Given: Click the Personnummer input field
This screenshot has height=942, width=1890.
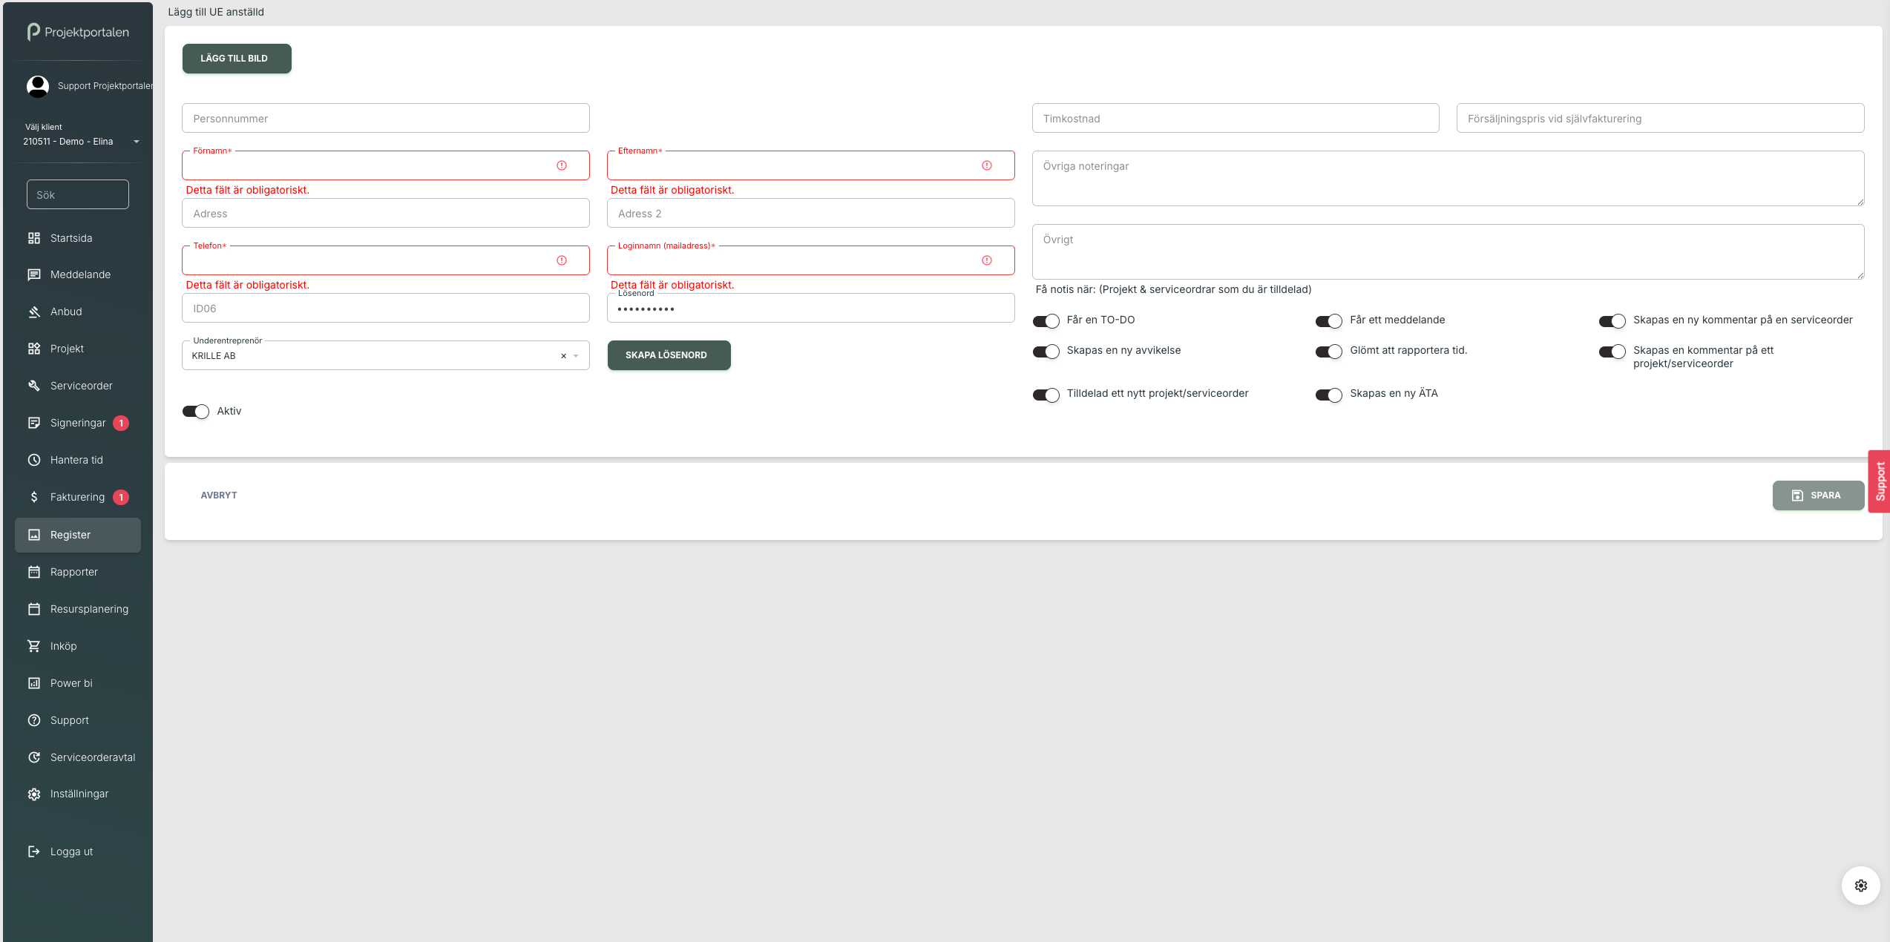Looking at the screenshot, I should tap(385, 119).
